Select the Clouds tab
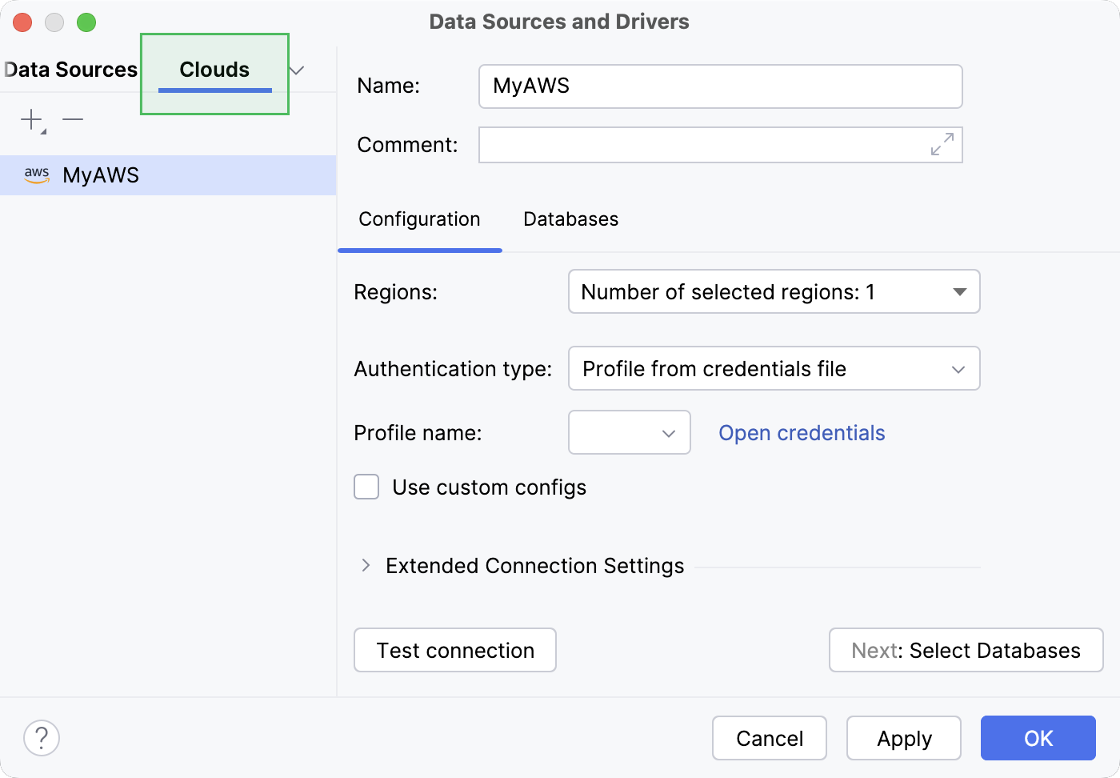Image resolution: width=1120 pixels, height=778 pixels. pos(214,70)
